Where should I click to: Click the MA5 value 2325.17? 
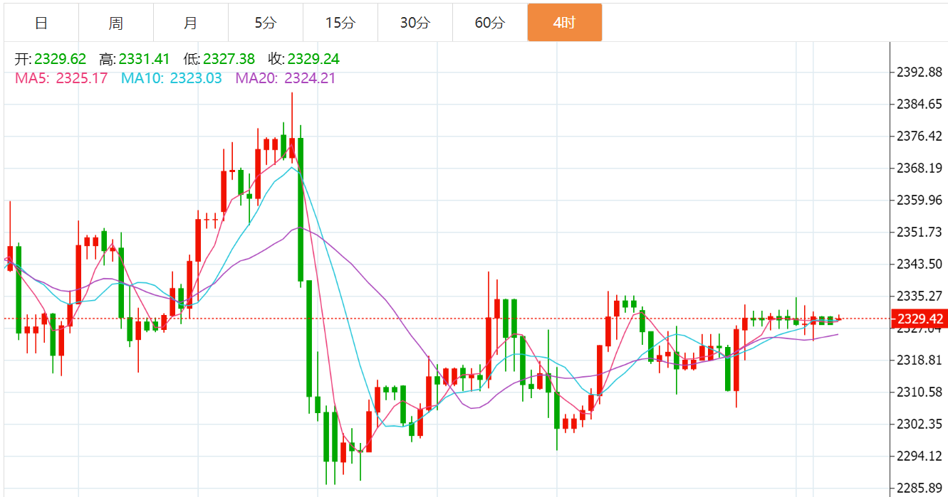coord(82,78)
